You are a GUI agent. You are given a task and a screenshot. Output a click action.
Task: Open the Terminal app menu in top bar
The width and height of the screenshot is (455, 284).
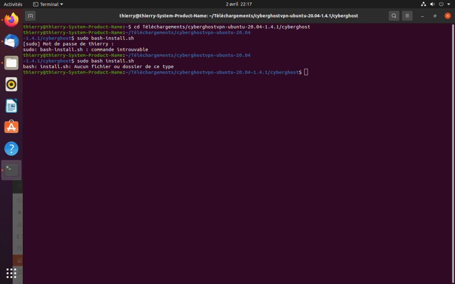coord(48,4)
